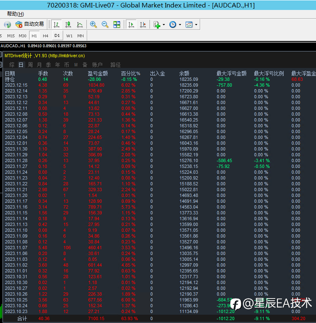Open the 日 daily statistics tab
This screenshot has height=323, width=316.
21,65
